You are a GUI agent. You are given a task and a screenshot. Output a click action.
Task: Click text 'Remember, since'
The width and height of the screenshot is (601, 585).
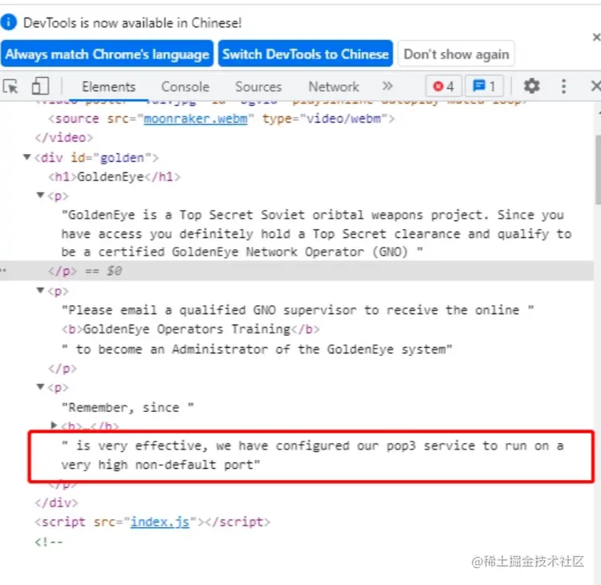124,407
